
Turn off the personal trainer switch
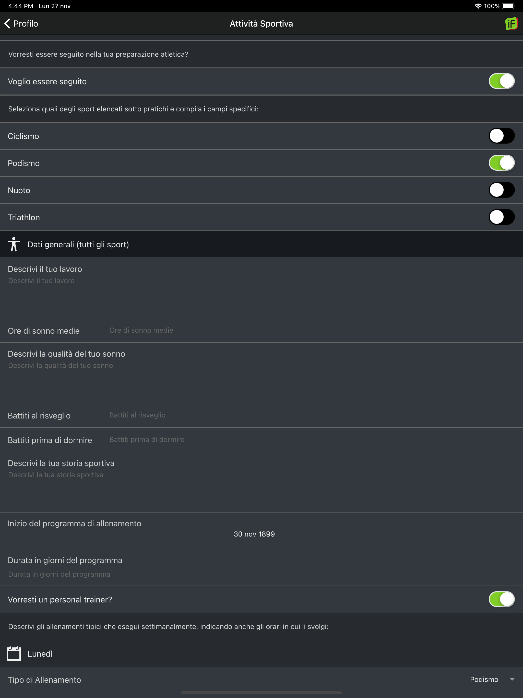tap(501, 600)
